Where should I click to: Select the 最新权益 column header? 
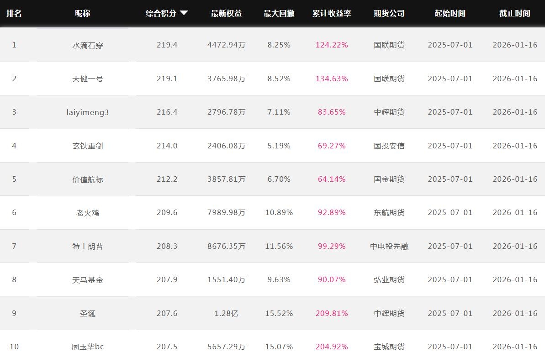(226, 13)
